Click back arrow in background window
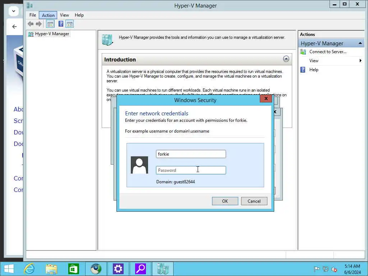Image resolution: width=368 pixels, height=276 pixels. point(14,27)
